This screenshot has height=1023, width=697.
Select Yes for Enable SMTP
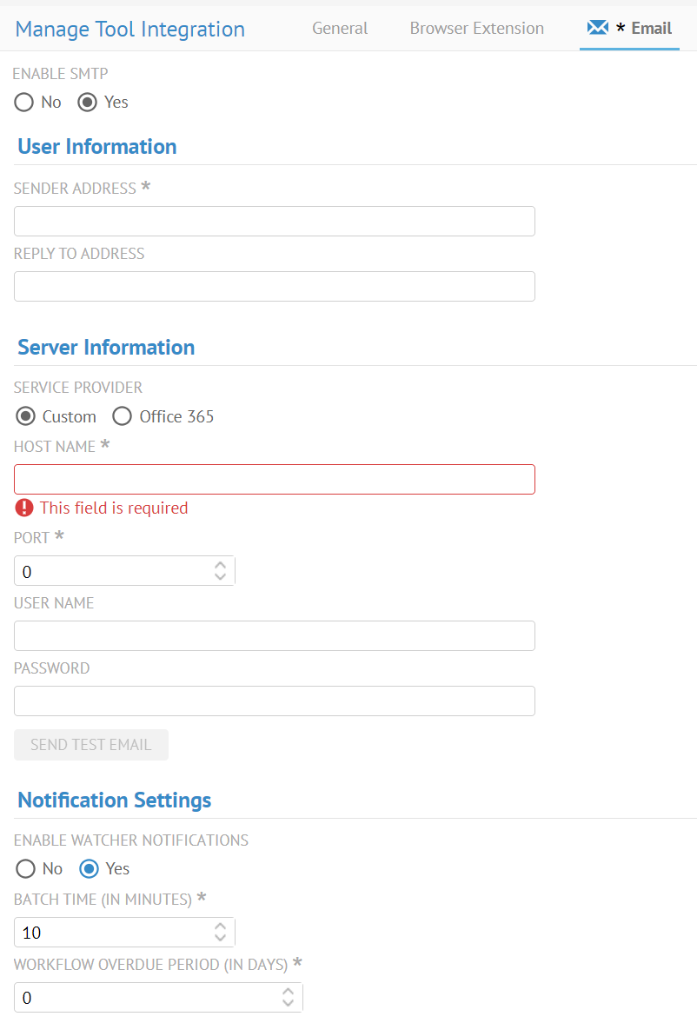(88, 103)
